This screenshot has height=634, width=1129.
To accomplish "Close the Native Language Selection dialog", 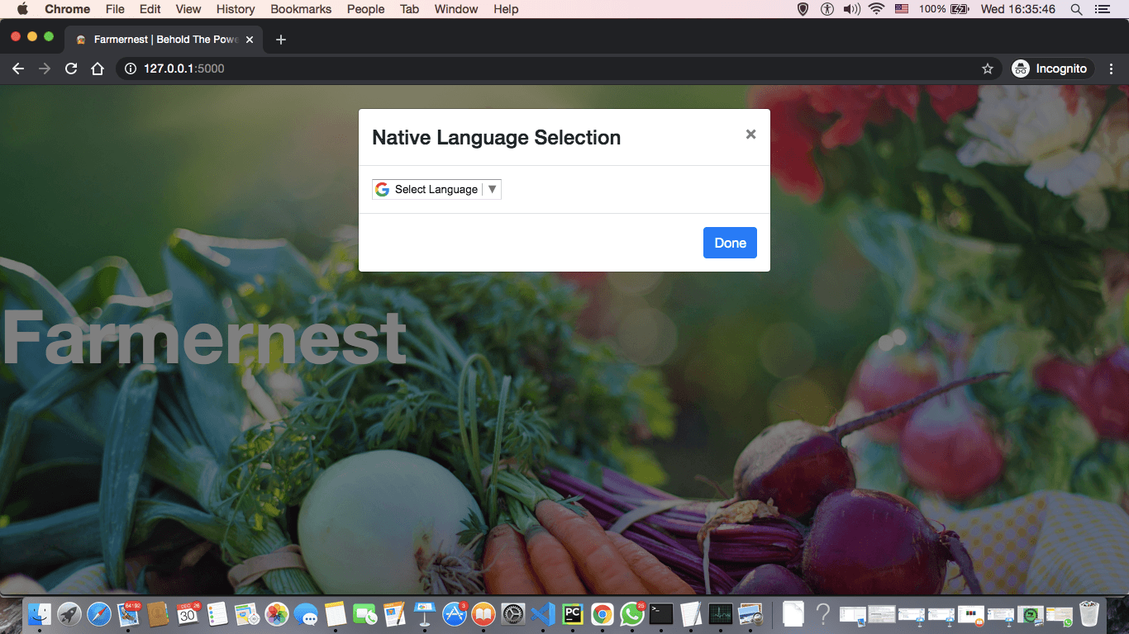I will tap(750, 135).
